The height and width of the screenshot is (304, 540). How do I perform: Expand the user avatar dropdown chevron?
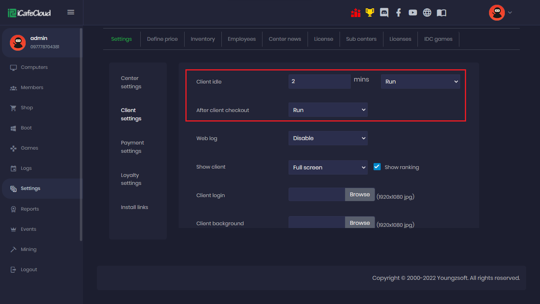coord(510,13)
